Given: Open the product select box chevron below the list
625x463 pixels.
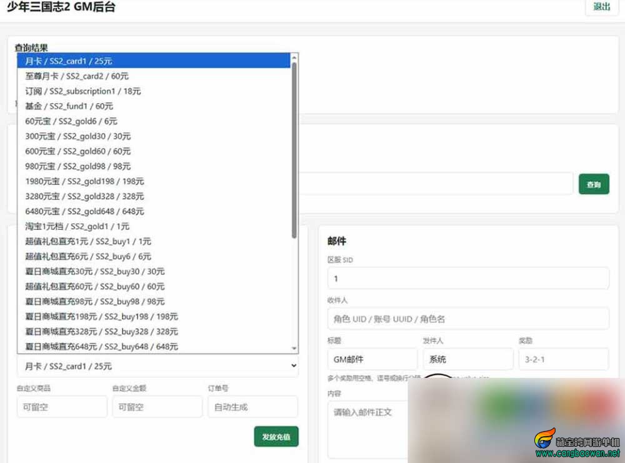Looking at the screenshot, I should coord(294,366).
